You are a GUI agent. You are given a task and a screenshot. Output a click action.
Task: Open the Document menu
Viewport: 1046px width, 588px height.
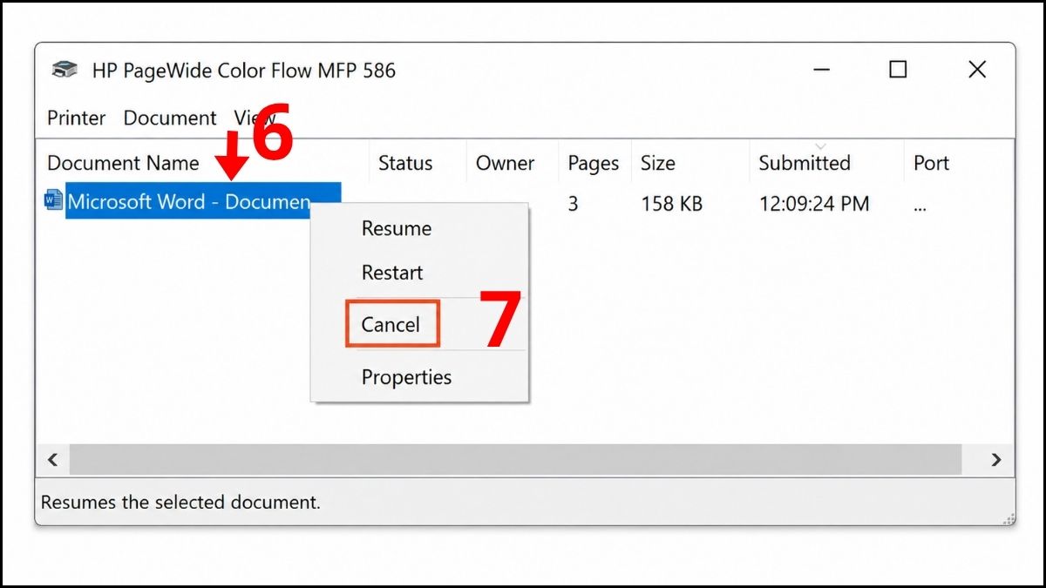[x=170, y=118]
